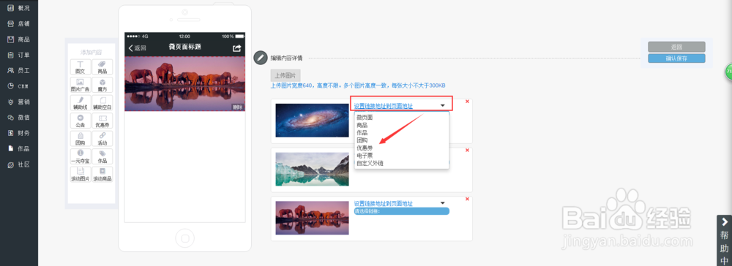Click 删除 on the phone preview banner
The image size is (732, 266).
(238, 107)
